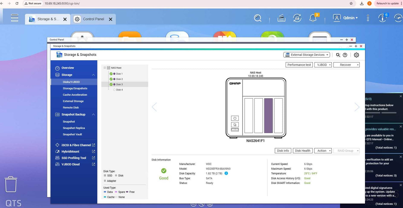Screen dimensions: 403x208
Task: Select the purple highlighted disk bay 3
Action: (x=268, y=116)
